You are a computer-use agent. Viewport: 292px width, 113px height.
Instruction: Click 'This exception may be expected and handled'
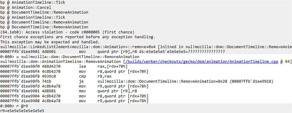coord(50,42)
